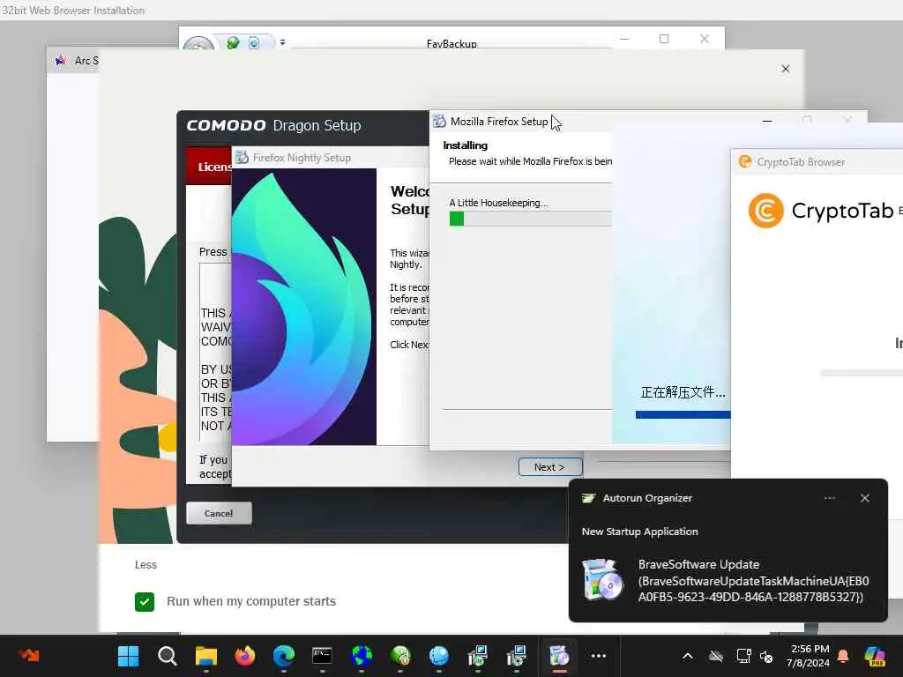This screenshot has height=677, width=903.
Task: Click Next in Firefox Nightly Setup
Action: pyautogui.click(x=550, y=467)
